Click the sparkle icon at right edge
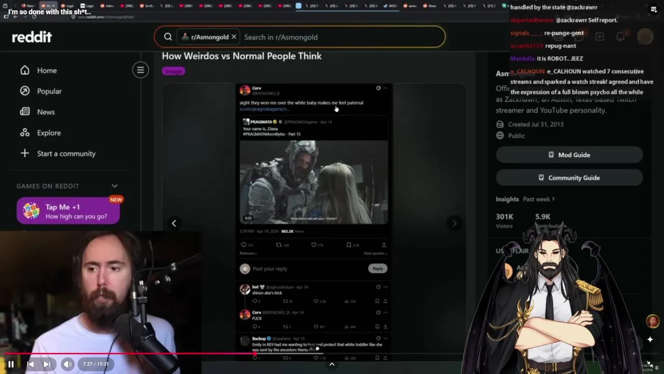The height and width of the screenshot is (374, 664). coord(650,340)
